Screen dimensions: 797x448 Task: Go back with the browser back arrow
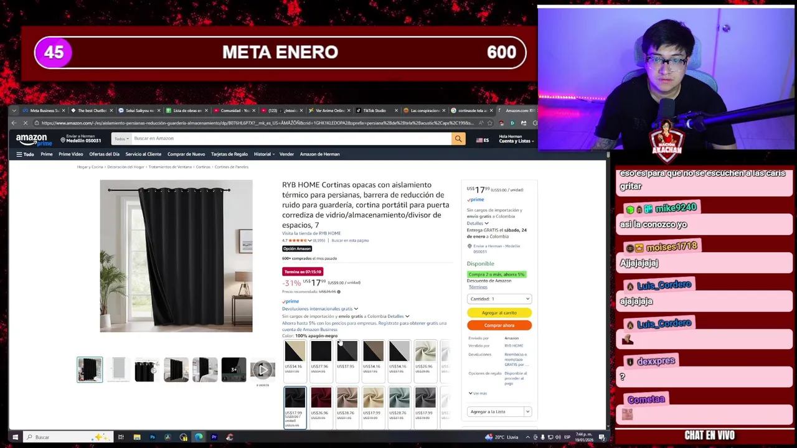(x=14, y=123)
